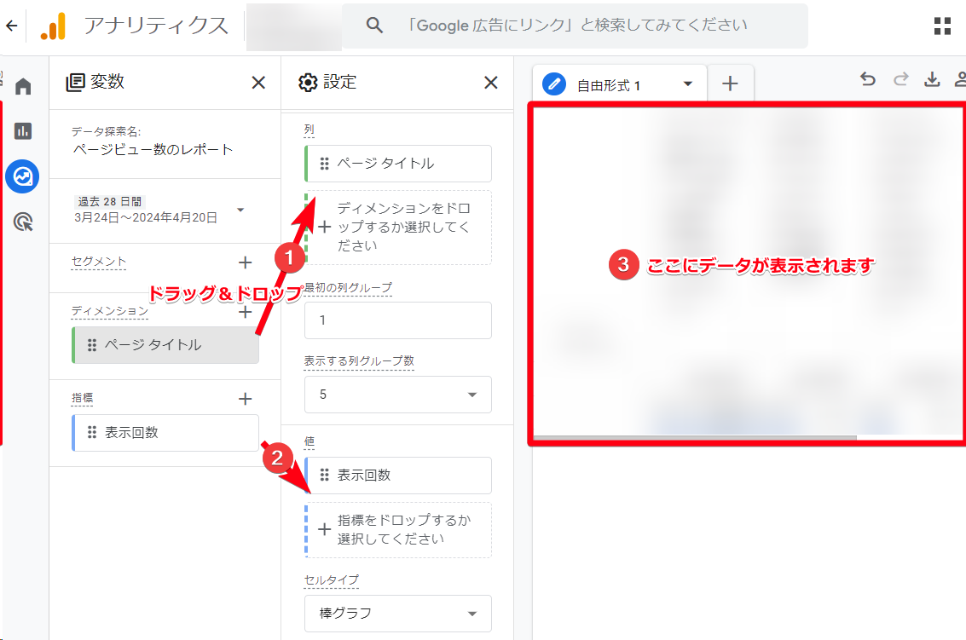Open the 自由形式 1 tab dropdown arrow
This screenshot has height=640, width=966.
(x=687, y=84)
